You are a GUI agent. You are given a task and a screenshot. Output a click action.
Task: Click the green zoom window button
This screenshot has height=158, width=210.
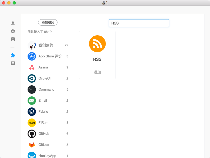[x=14, y=3]
